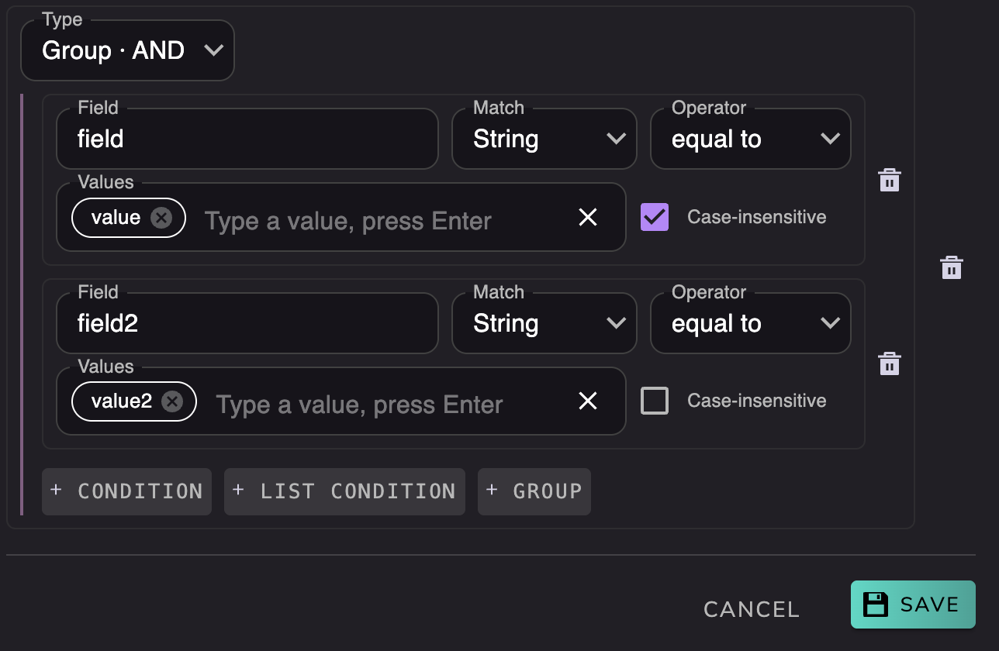Delete the field2 condition using its trash icon
Image resolution: width=999 pixels, height=651 pixels.
pos(889,363)
